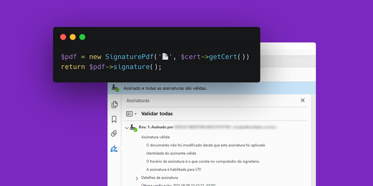373x186 pixels.
Task: Click the panel's vertical scrollbar
Action: tap(314, 140)
